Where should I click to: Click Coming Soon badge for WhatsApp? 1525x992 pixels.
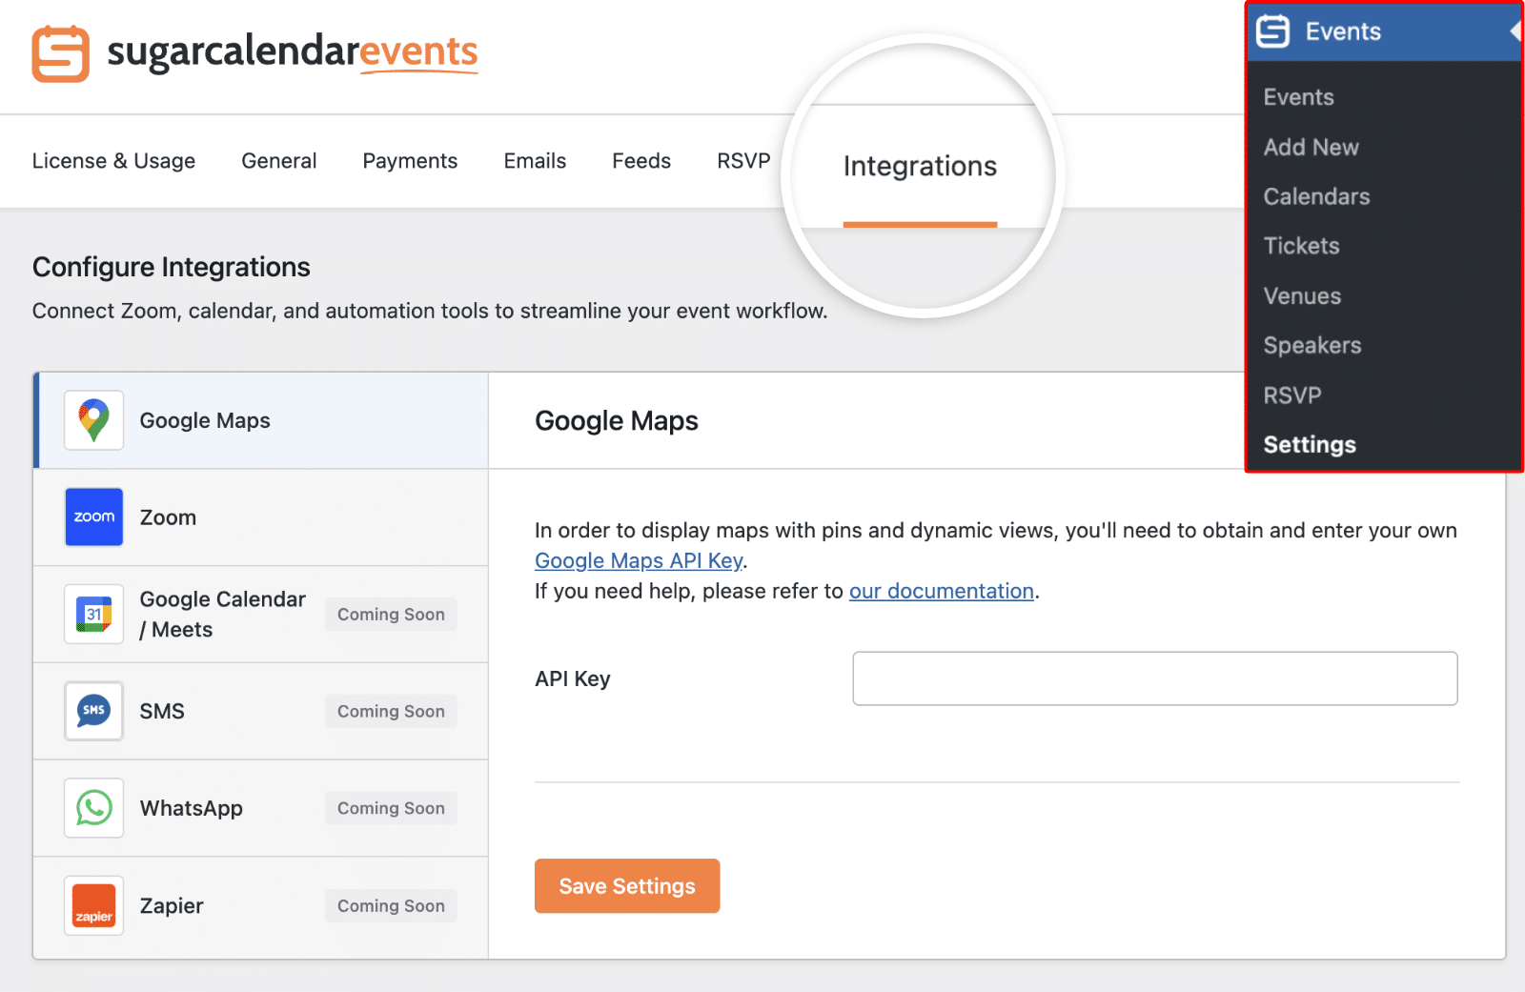click(x=391, y=808)
